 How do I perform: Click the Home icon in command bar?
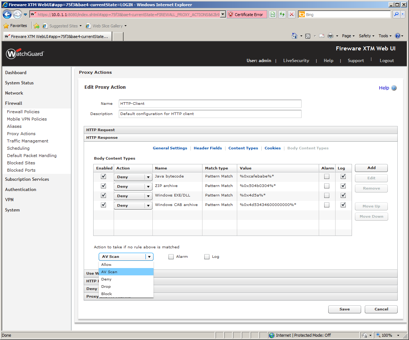295,36
